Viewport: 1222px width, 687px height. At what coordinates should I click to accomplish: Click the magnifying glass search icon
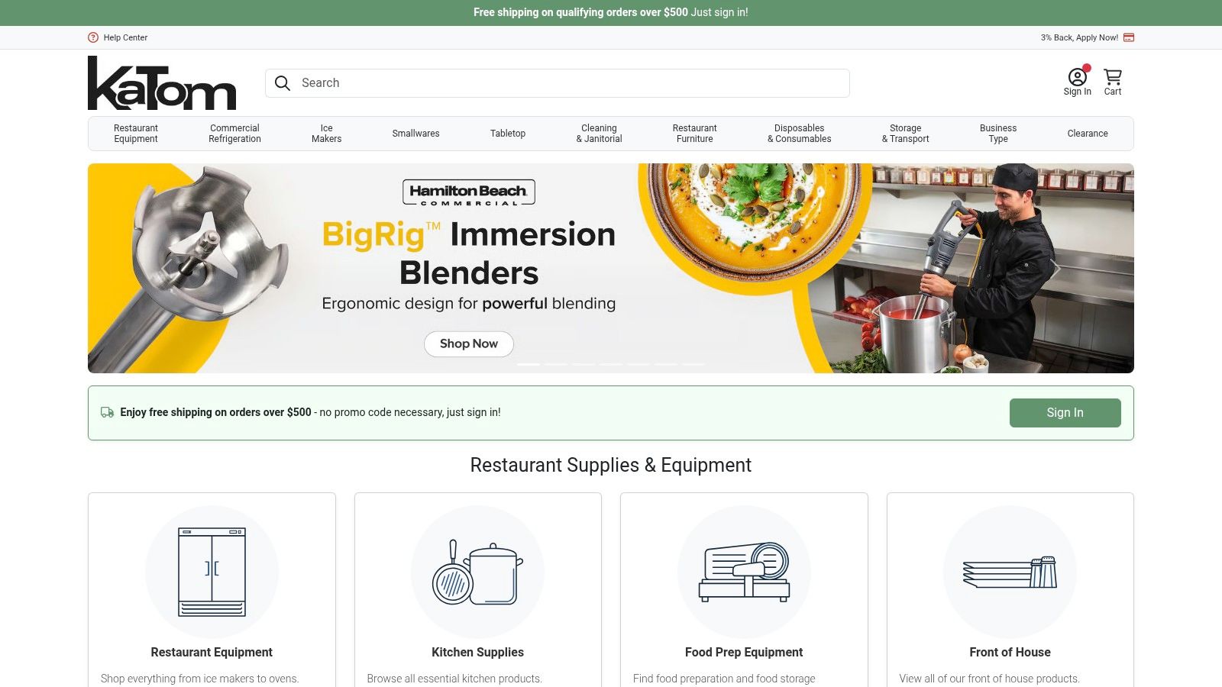pyautogui.click(x=283, y=83)
